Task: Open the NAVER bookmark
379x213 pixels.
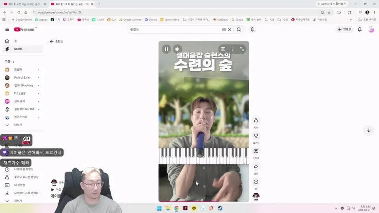Action: click(98, 20)
